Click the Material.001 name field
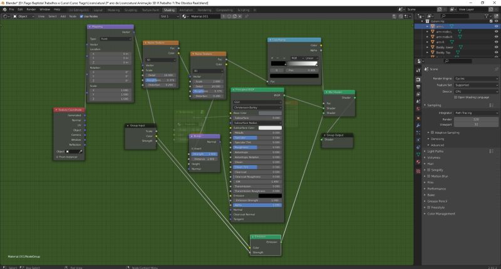Screen dimensions: 501x269 pyautogui.click(x=205, y=16)
